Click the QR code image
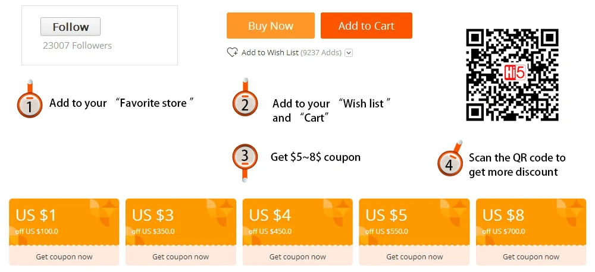 (x=512, y=74)
